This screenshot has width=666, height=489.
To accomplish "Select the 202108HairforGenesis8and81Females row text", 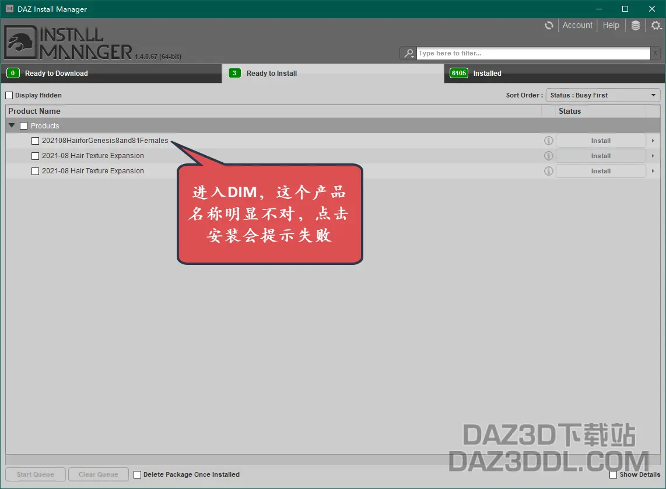I will (105, 141).
